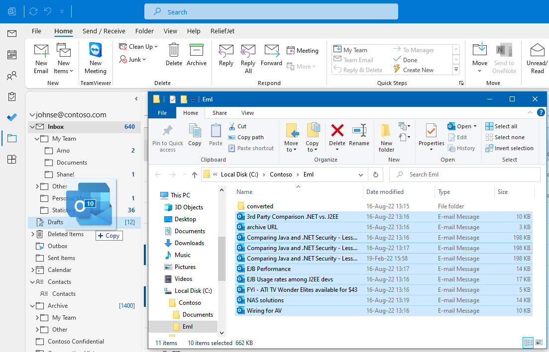Click Select all in Explorer ribbon

point(501,126)
